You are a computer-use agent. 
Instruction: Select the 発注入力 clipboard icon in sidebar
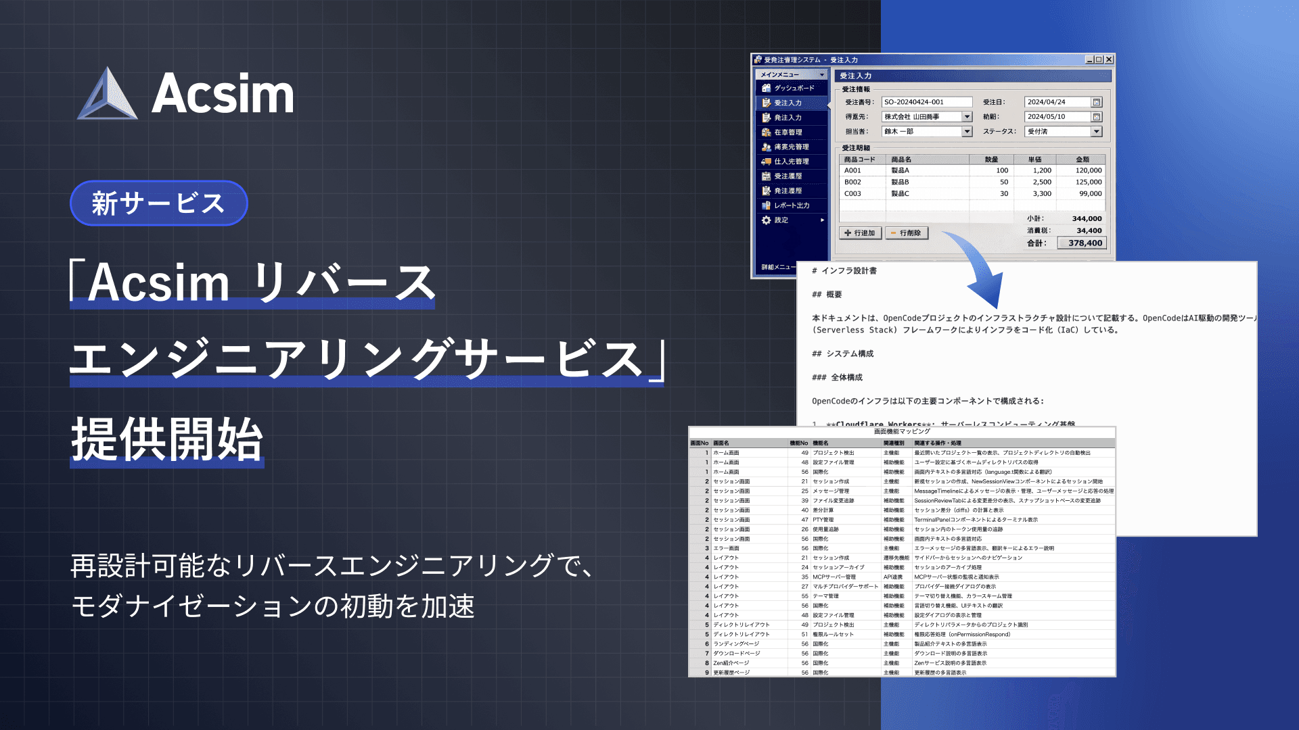click(x=766, y=118)
